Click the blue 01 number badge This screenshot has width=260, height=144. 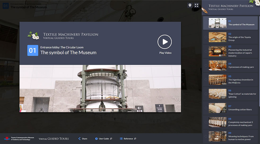click(x=33, y=50)
